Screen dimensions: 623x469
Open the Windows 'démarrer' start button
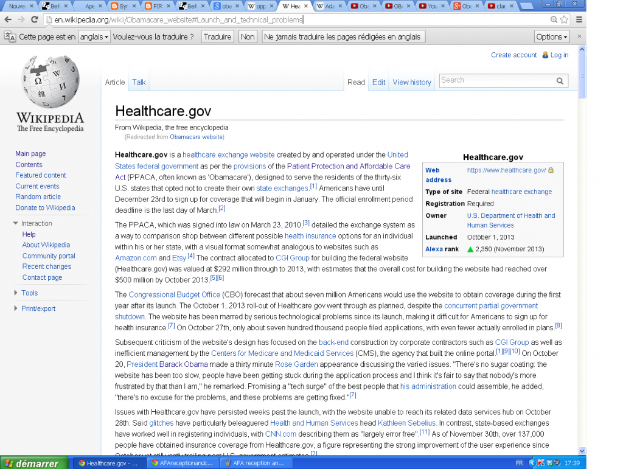34,463
